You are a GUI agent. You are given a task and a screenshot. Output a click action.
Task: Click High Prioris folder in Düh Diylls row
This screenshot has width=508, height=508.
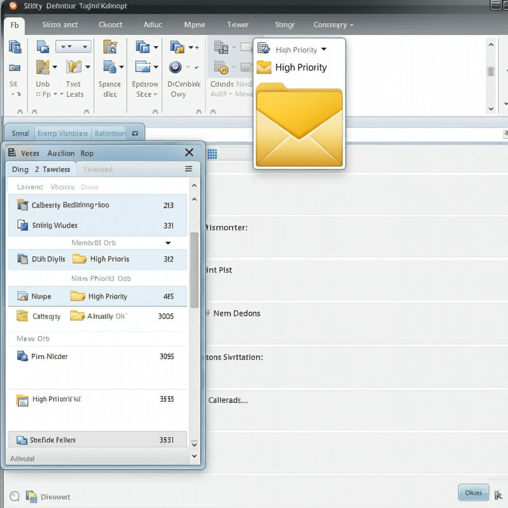point(79,259)
